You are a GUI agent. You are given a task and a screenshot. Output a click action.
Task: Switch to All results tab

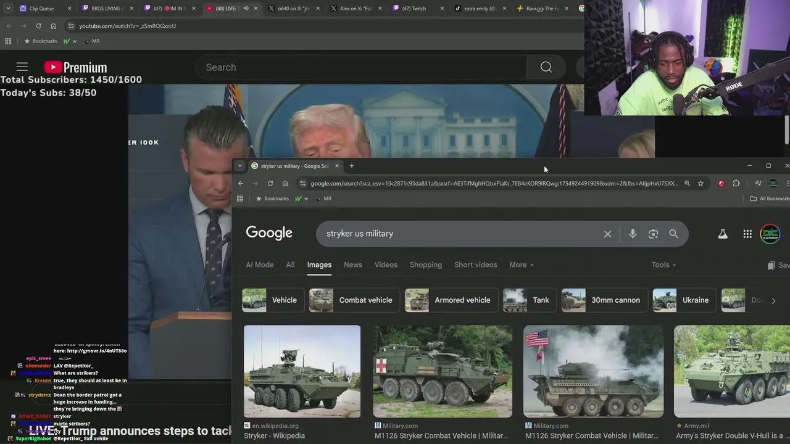click(x=290, y=265)
